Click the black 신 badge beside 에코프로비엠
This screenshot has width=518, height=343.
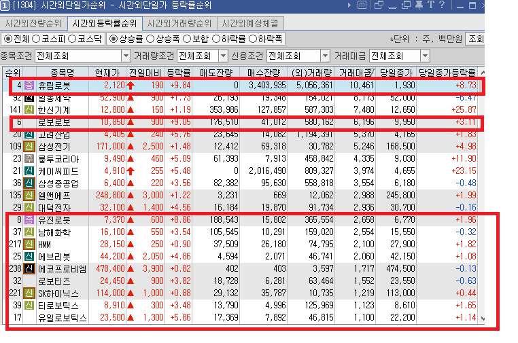(x=29, y=268)
